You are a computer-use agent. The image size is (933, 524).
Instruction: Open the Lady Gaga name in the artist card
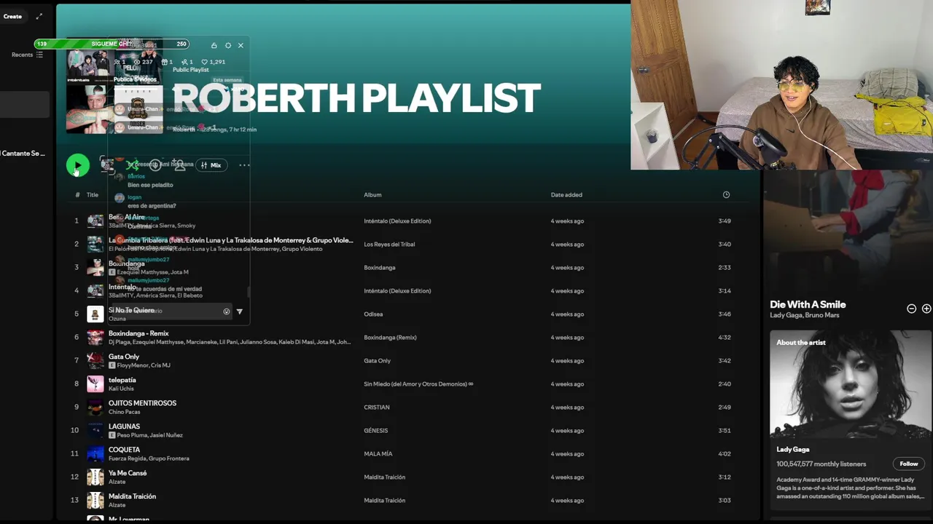[x=793, y=450]
